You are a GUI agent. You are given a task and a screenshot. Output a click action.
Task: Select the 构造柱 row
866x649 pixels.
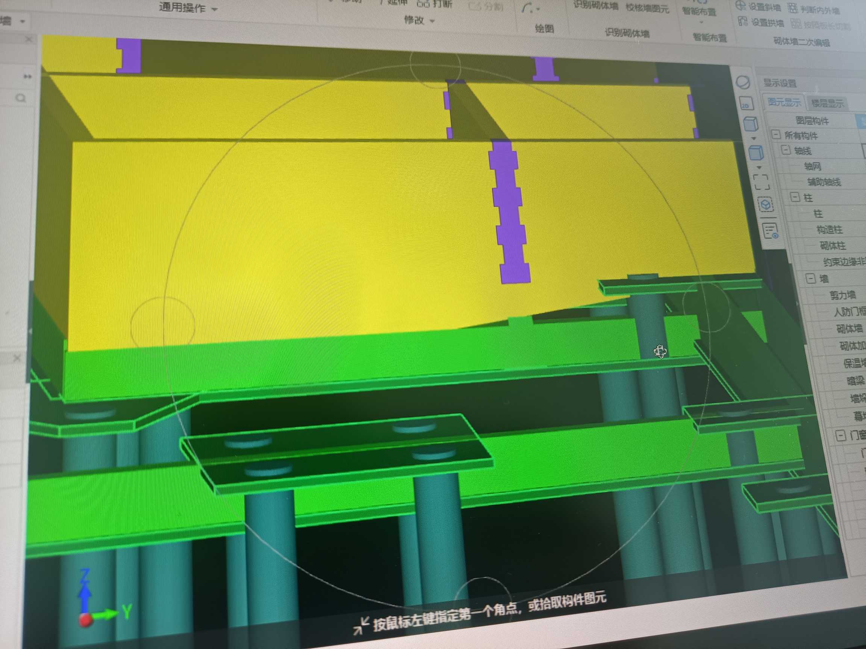click(829, 229)
